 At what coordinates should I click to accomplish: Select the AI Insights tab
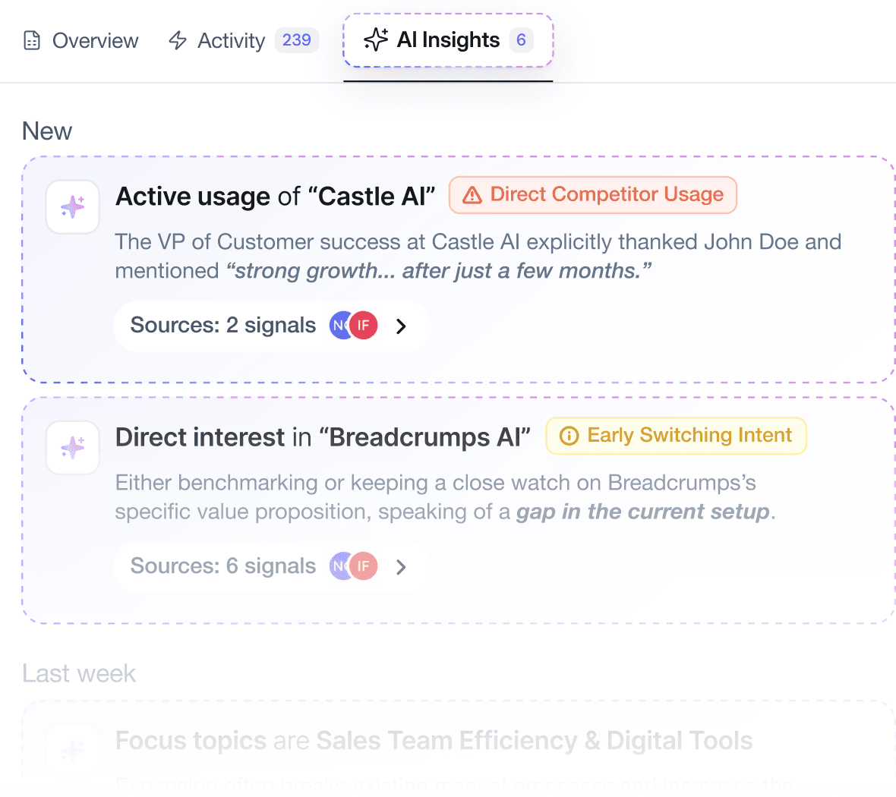click(x=448, y=40)
